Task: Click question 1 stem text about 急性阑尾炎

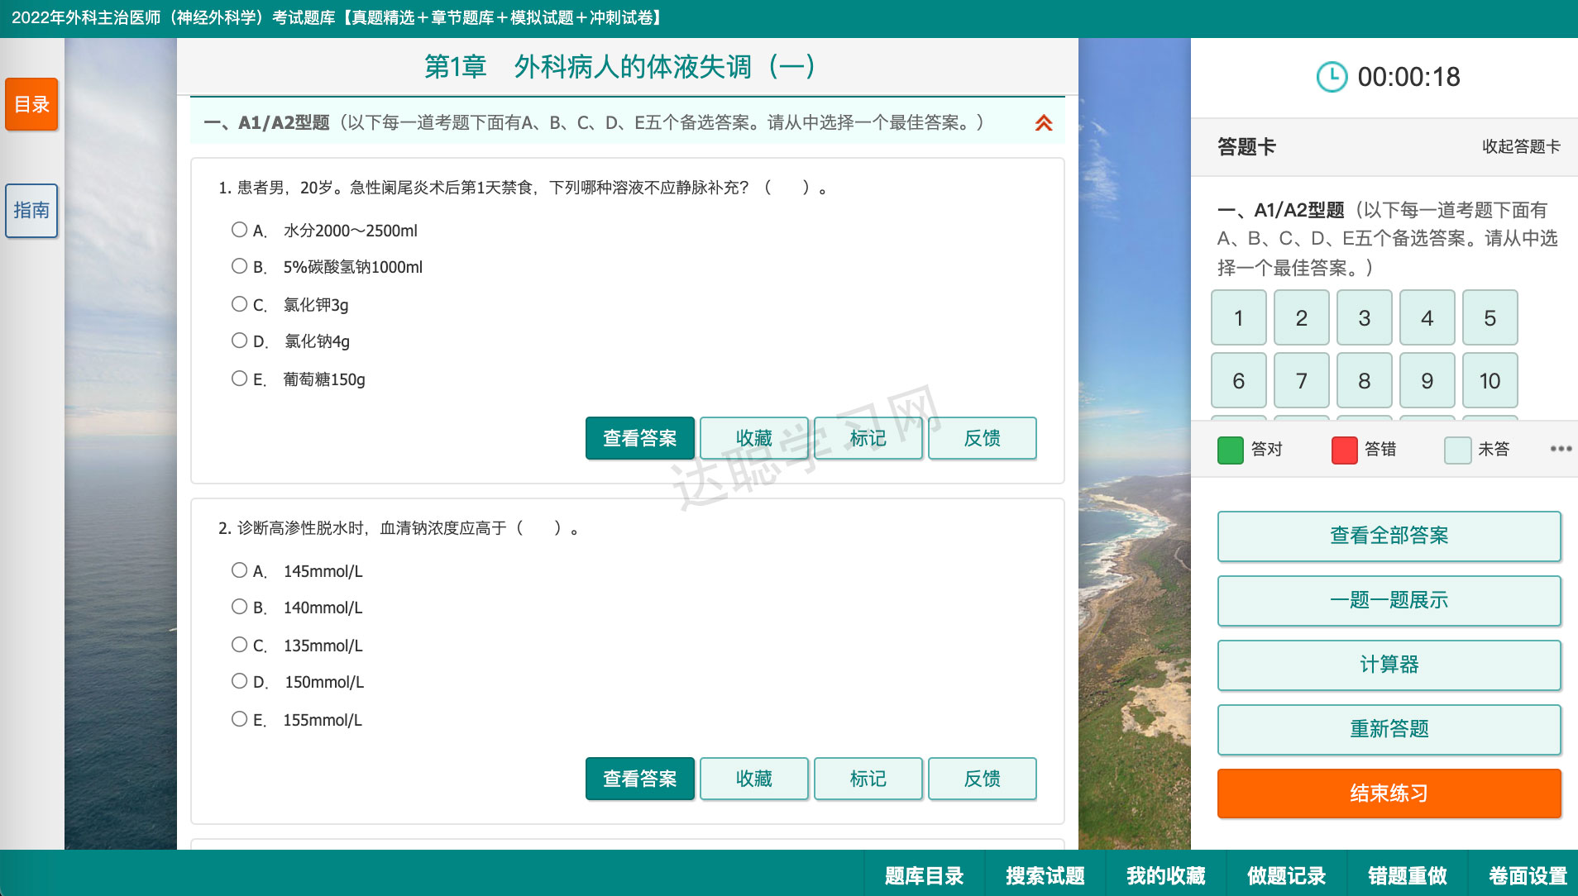Action: [523, 188]
